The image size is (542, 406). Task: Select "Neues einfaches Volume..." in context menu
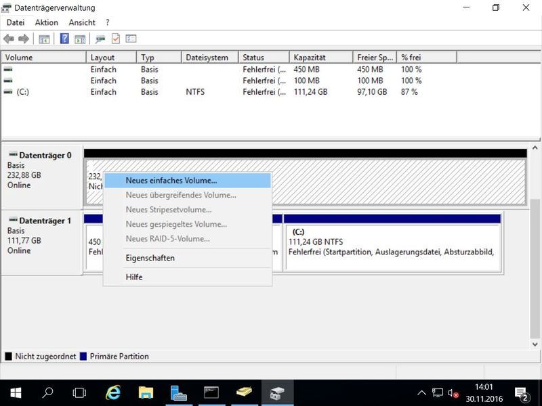(171, 181)
